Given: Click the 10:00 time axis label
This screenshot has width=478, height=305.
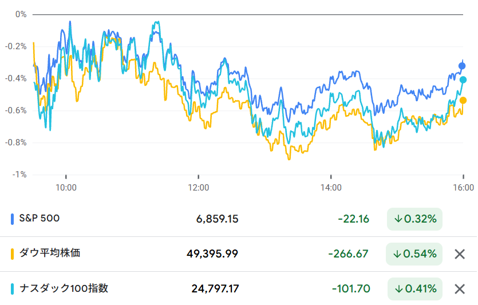Looking at the screenshot, I should [x=66, y=187].
